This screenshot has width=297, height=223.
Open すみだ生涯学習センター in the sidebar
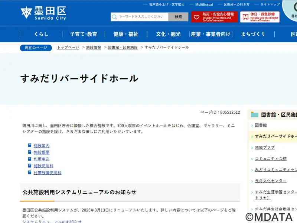pyautogui.click(x=276, y=195)
